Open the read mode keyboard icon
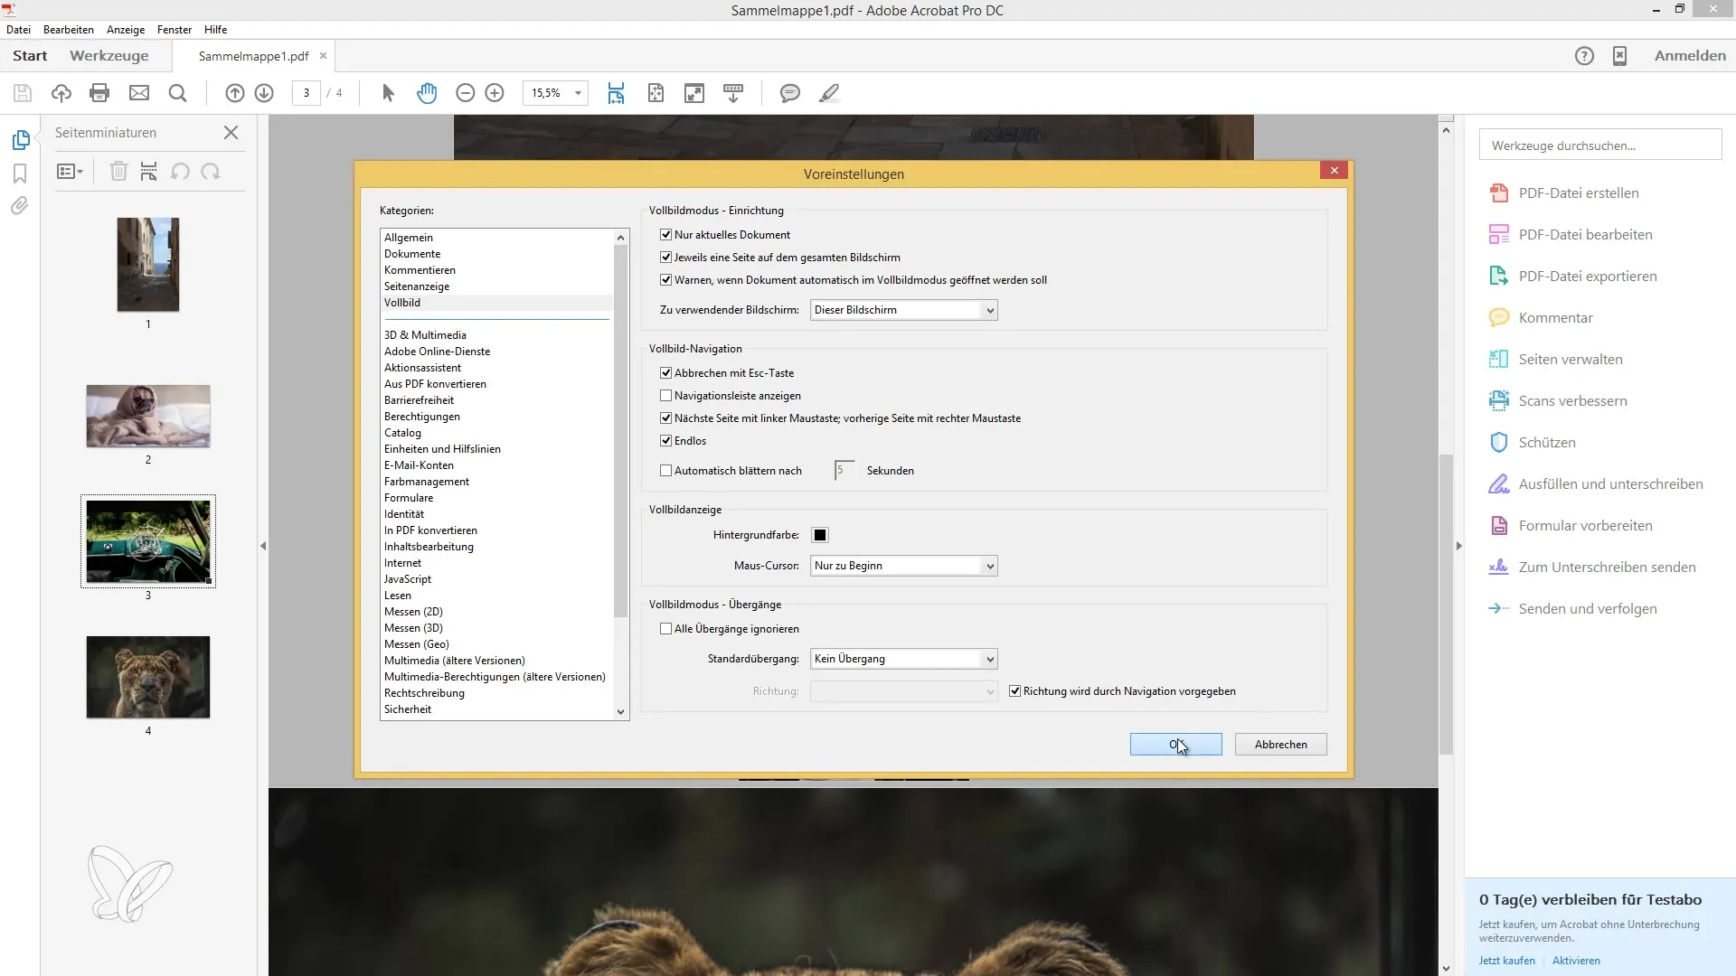This screenshot has height=976, width=1736. (x=733, y=93)
